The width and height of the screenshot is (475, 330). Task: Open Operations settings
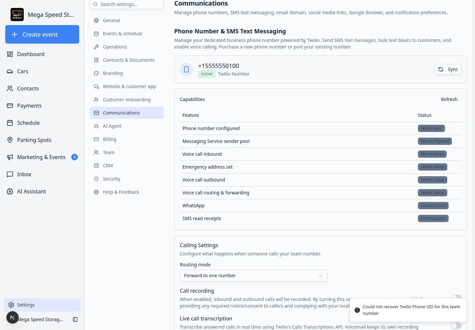[127, 47]
